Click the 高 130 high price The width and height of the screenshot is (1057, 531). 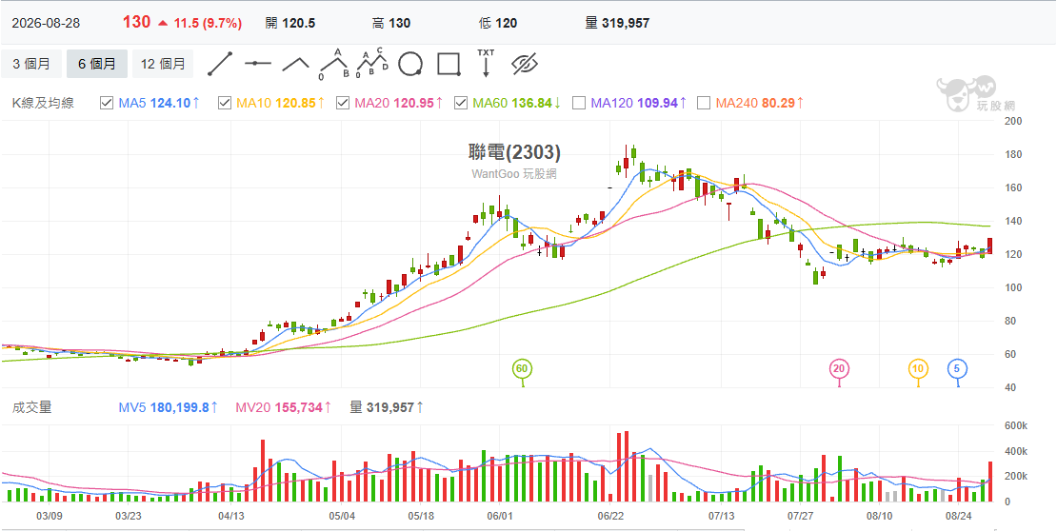point(391,23)
